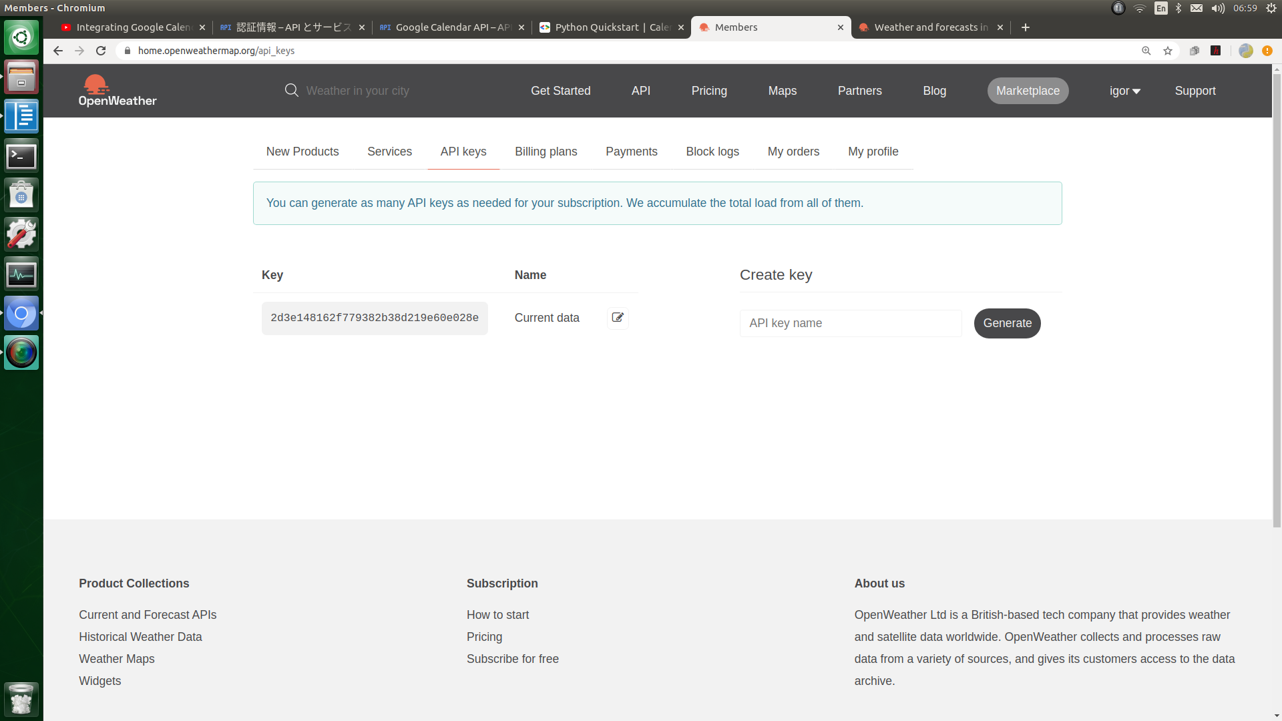1282x721 pixels.
Task: Open the volume indicator in system tray
Action: (1218, 8)
